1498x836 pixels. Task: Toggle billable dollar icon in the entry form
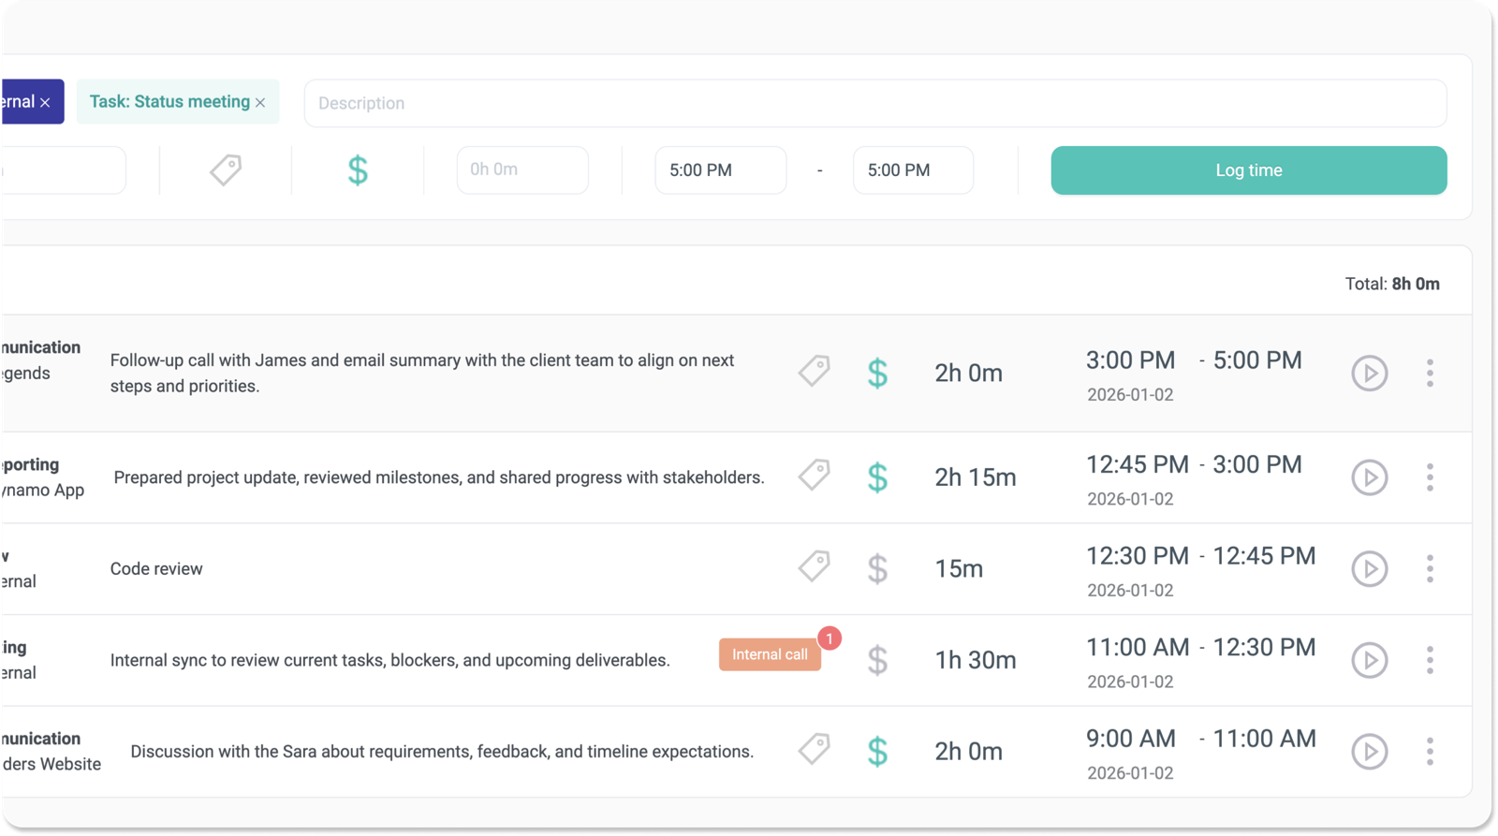click(x=358, y=170)
